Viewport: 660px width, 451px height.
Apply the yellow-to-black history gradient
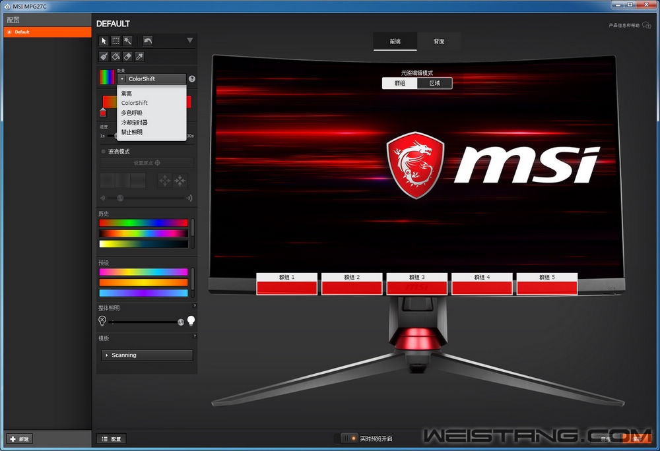click(143, 244)
